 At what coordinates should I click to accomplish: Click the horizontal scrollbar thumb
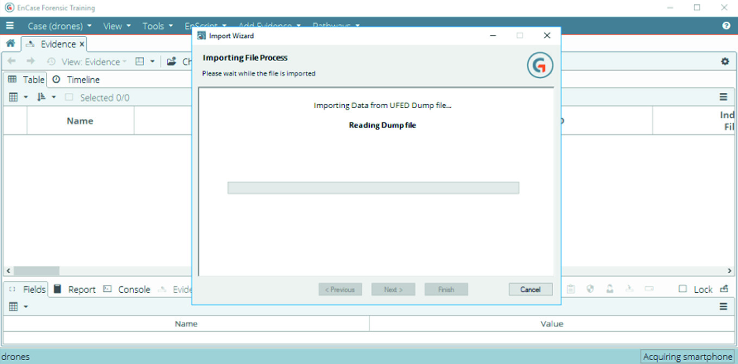[36, 271]
